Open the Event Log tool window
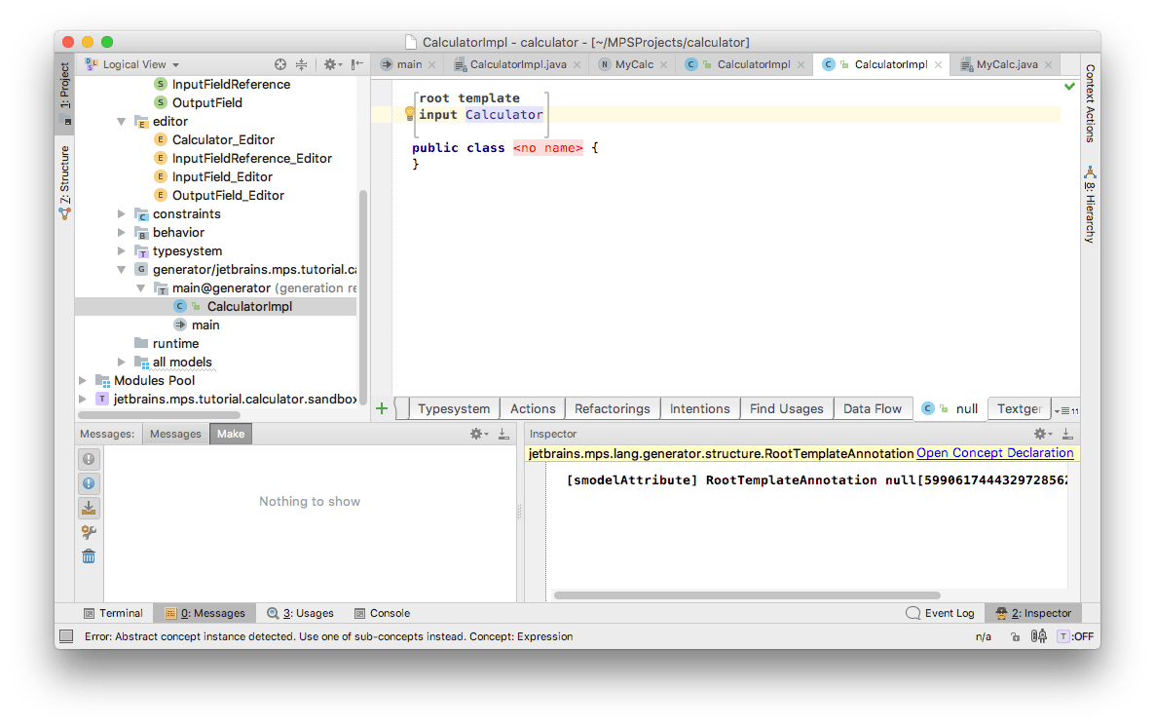Screen dimensions: 1155x727 point(940,613)
